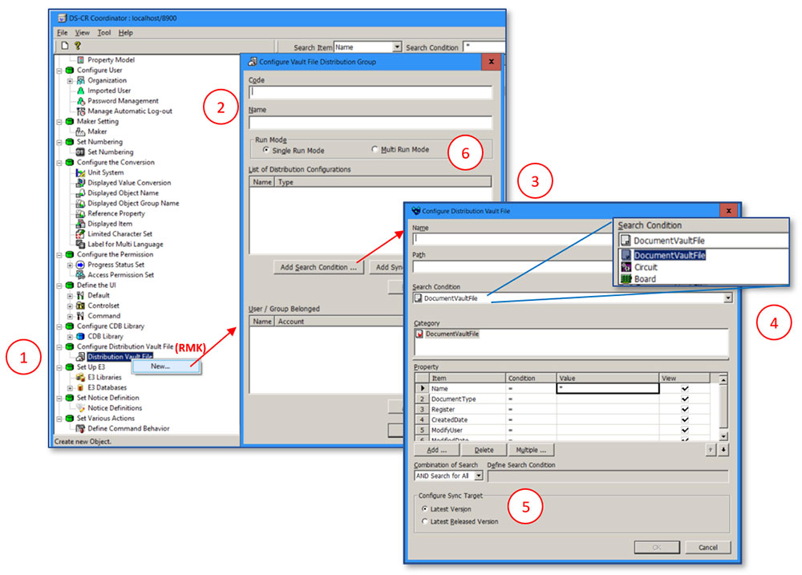Image resolution: width=802 pixels, height=575 pixels.
Task: Expand the Organization tree node
Action: point(68,80)
